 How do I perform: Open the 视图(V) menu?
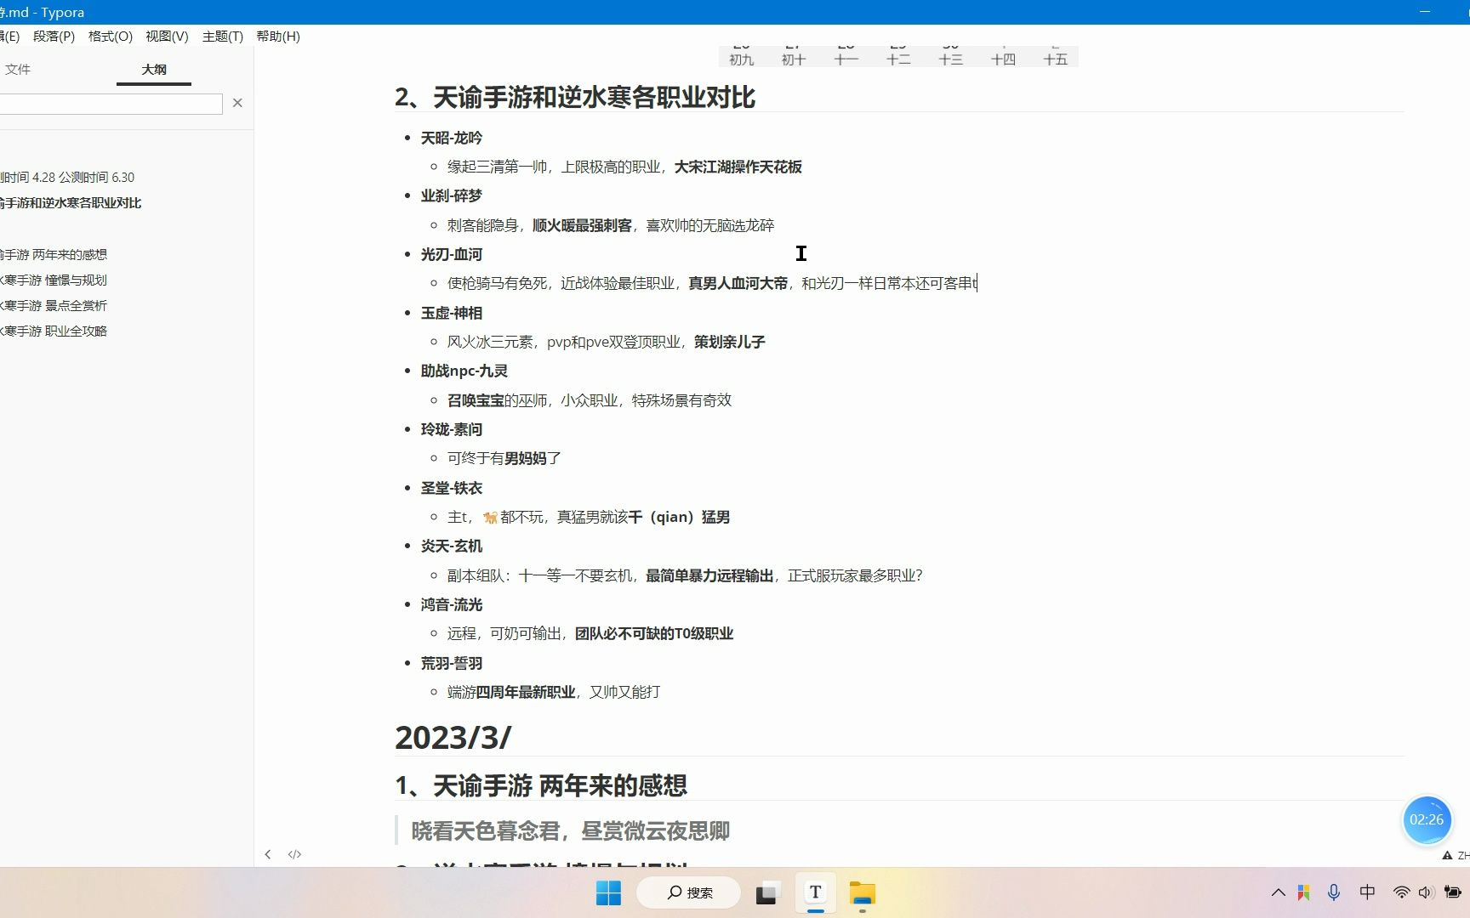167,37
